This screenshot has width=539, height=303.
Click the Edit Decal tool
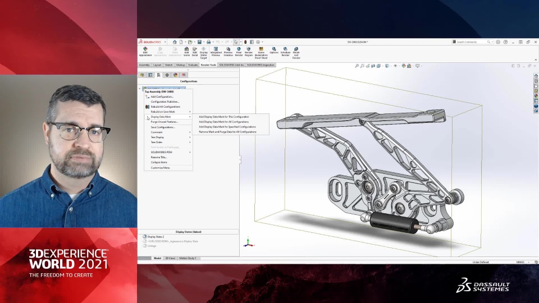tap(195, 52)
